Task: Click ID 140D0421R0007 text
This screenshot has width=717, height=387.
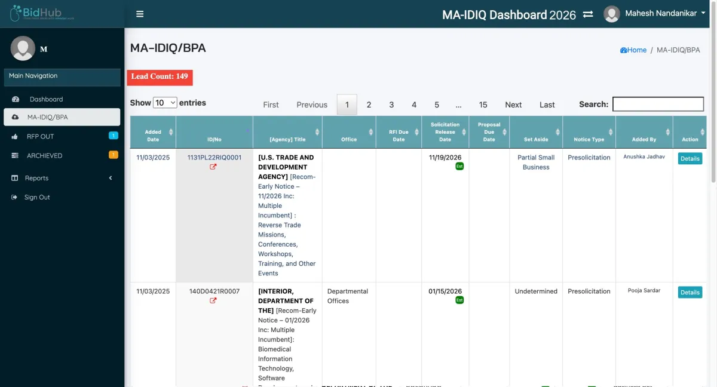Action: click(215, 291)
